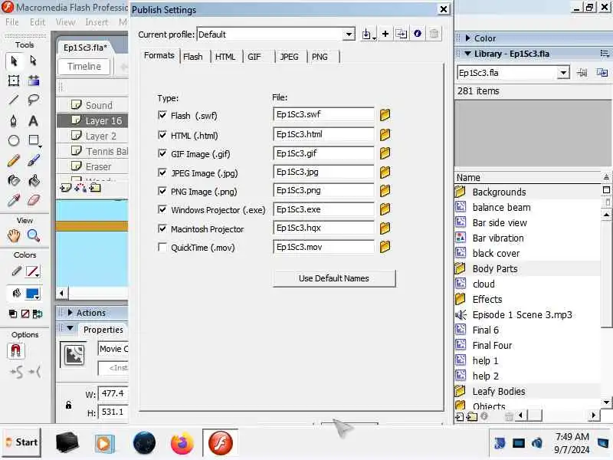This screenshot has height=460, width=613.
Task: Open the stroke color swatch
Action: [x=33, y=271]
